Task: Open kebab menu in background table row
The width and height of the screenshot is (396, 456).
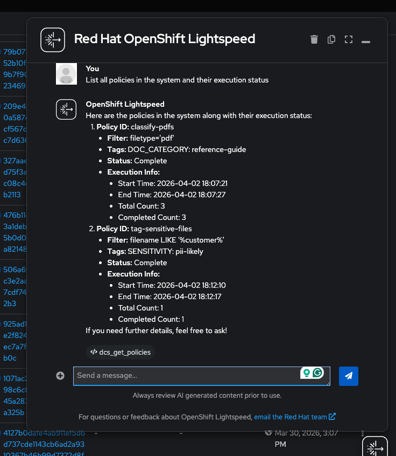Action: point(363,433)
